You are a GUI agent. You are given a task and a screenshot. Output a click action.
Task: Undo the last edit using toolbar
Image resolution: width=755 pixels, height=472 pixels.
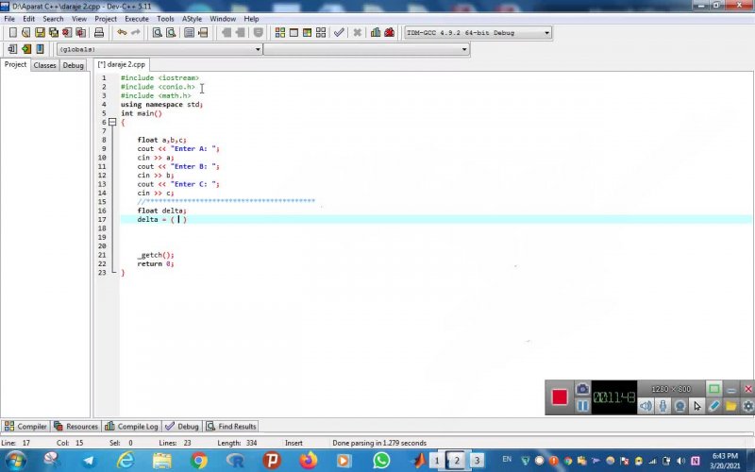(x=122, y=33)
